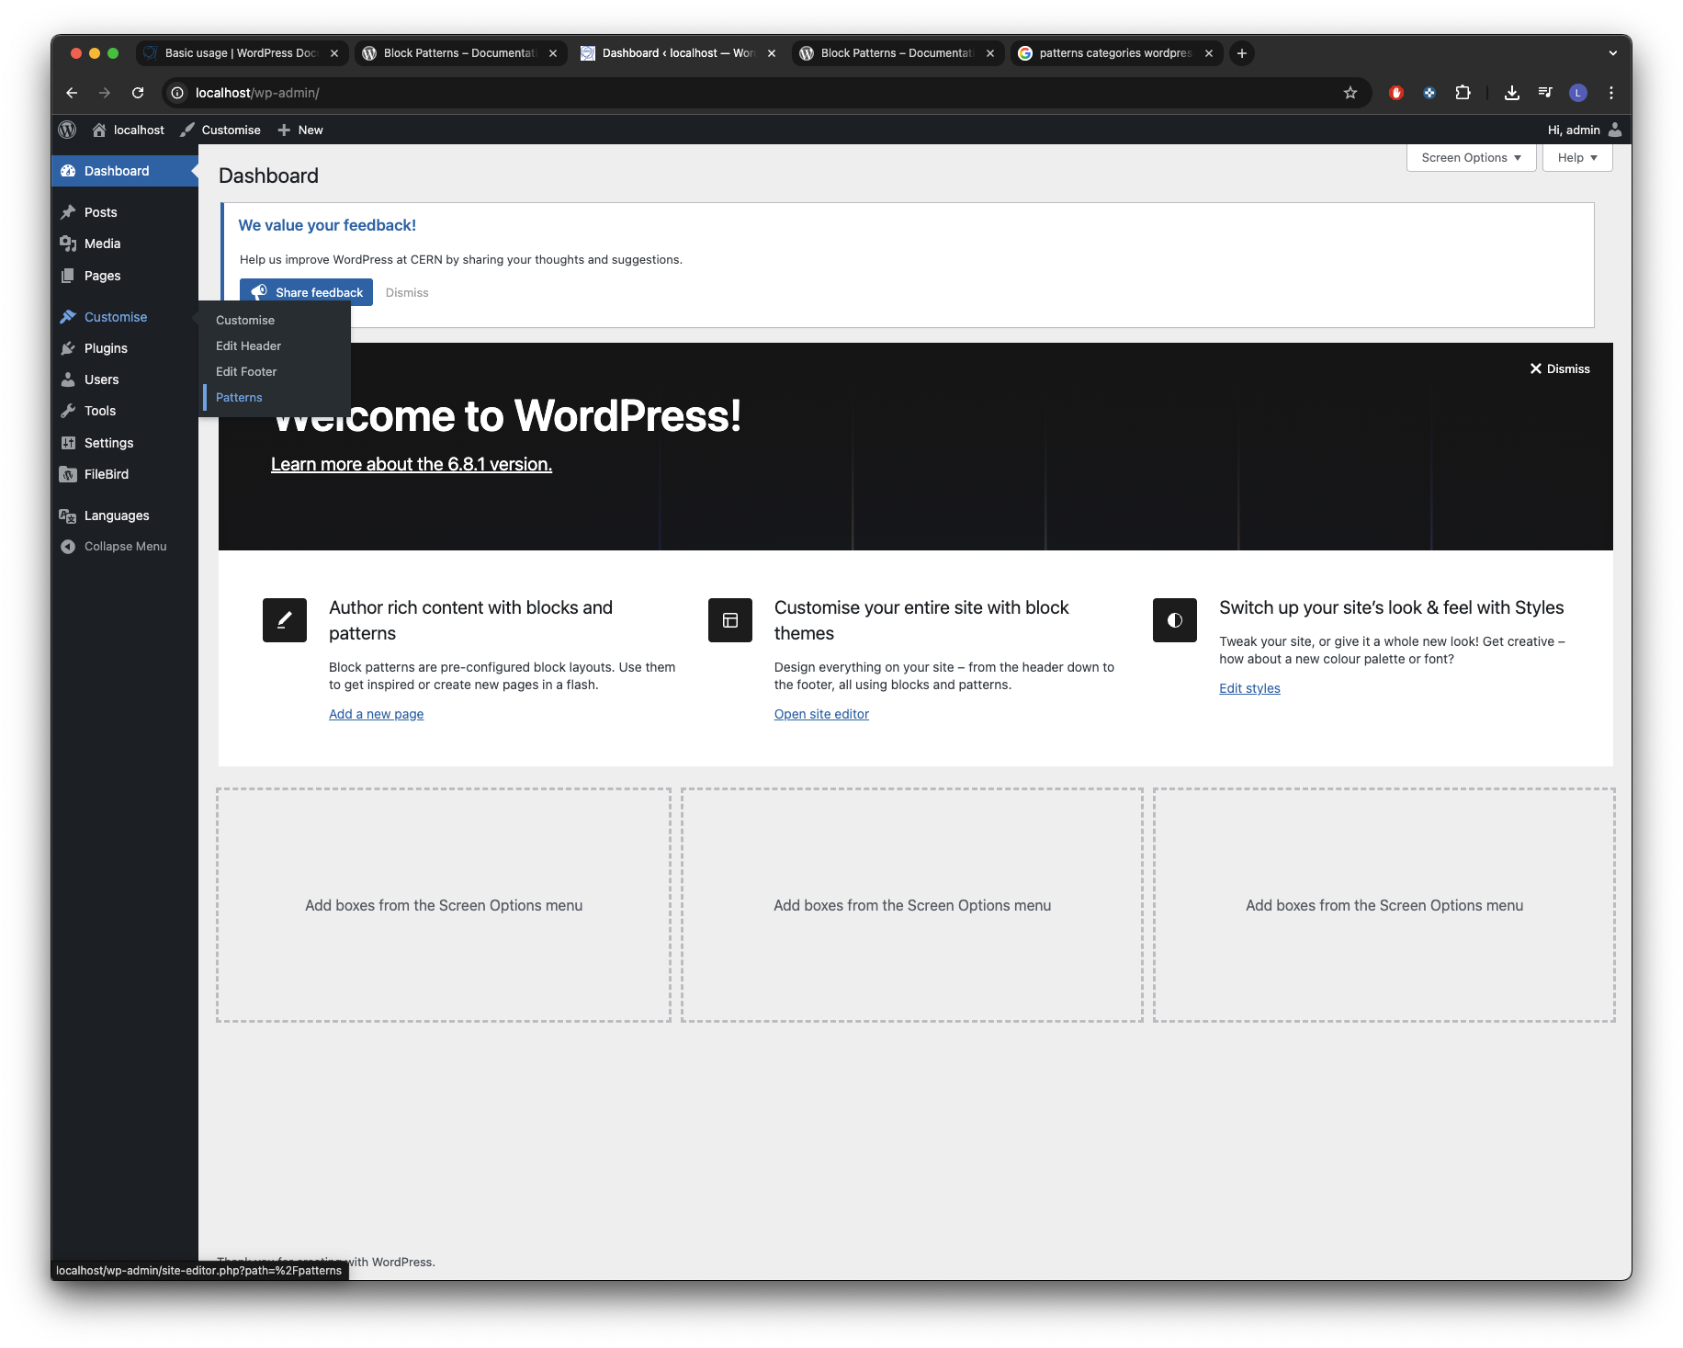Click the Settings sliders icon in sidebar
This screenshot has height=1348, width=1683.
(x=68, y=443)
